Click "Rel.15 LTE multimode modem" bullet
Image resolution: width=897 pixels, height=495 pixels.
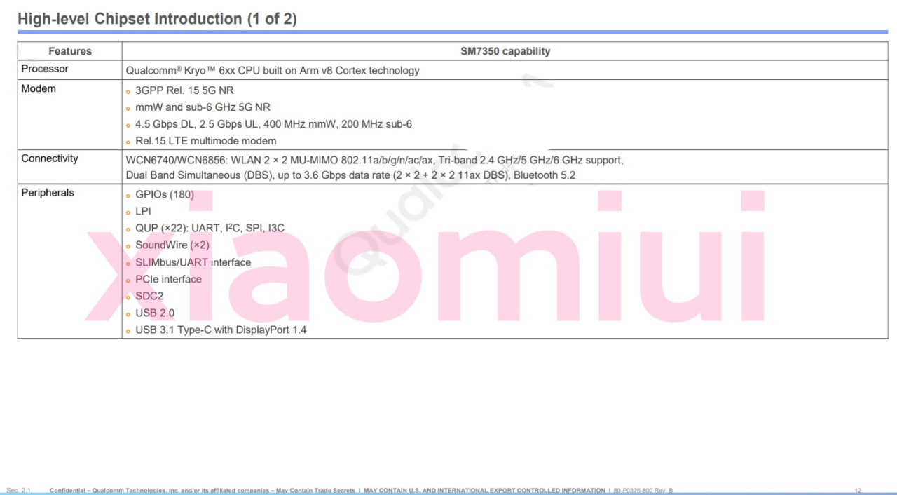[205, 141]
